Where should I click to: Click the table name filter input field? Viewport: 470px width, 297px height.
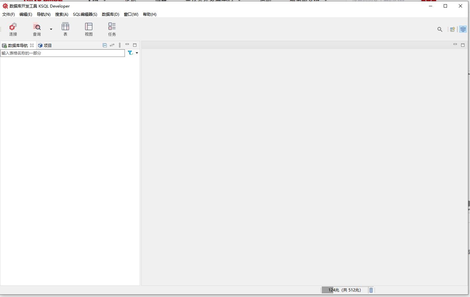click(x=62, y=53)
